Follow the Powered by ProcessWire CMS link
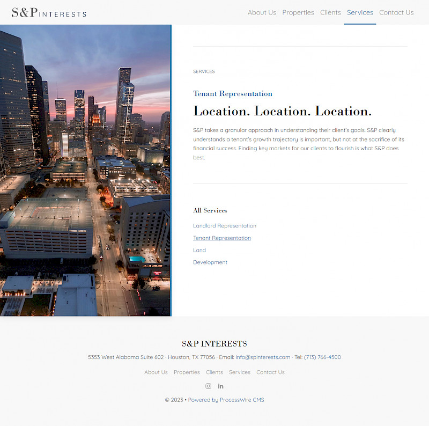429x426 pixels. pos(226,400)
